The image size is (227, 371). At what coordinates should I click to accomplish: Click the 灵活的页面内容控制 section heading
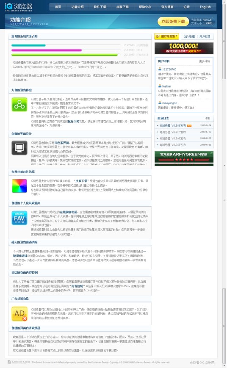click(x=25, y=273)
